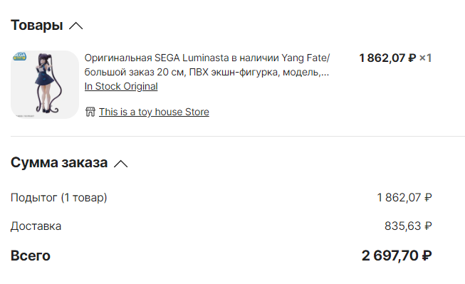Screen dimensions: 465x284
Task: Click the ruble sign beside total
Action: coord(427,256)
